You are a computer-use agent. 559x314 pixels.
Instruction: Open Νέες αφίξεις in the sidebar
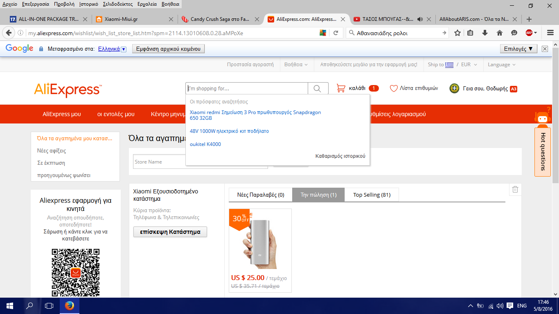pyautogui.click(x=52, y=150)
